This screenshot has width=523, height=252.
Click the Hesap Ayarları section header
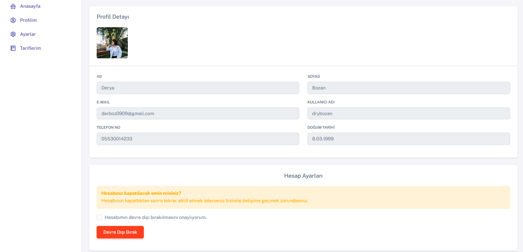click(x=304, y=176)
